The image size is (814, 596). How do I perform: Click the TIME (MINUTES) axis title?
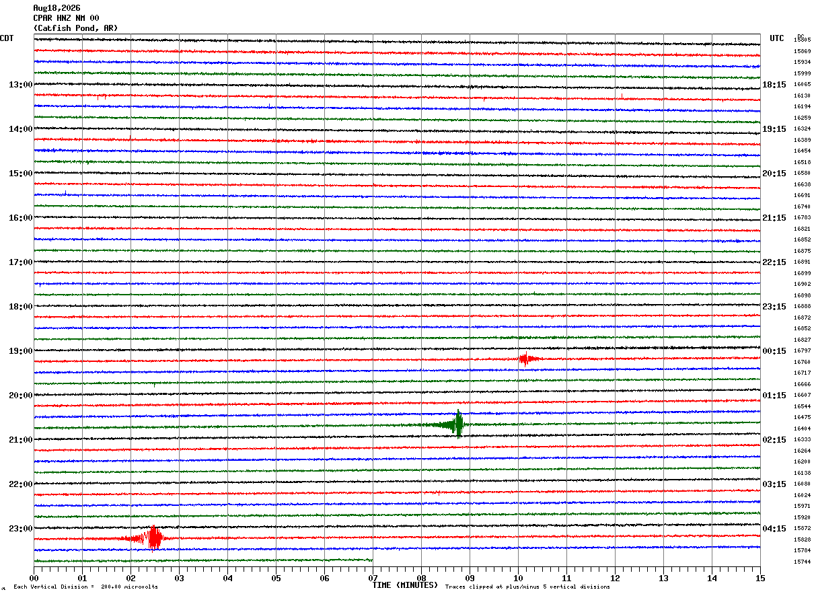point(405,585)
